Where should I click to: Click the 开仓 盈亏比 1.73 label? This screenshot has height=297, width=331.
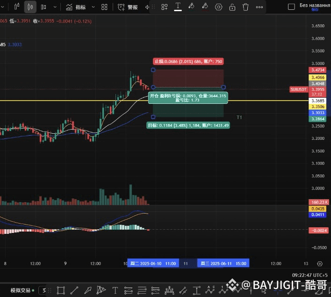188,98
